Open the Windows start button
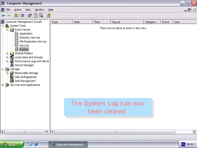Image resolution: width=197 pixels, height=148 pixels. 12,144
